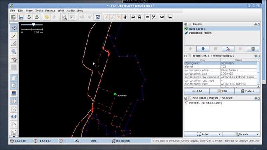
Task: Pin the Properties panel
Action: coord(255,56)
